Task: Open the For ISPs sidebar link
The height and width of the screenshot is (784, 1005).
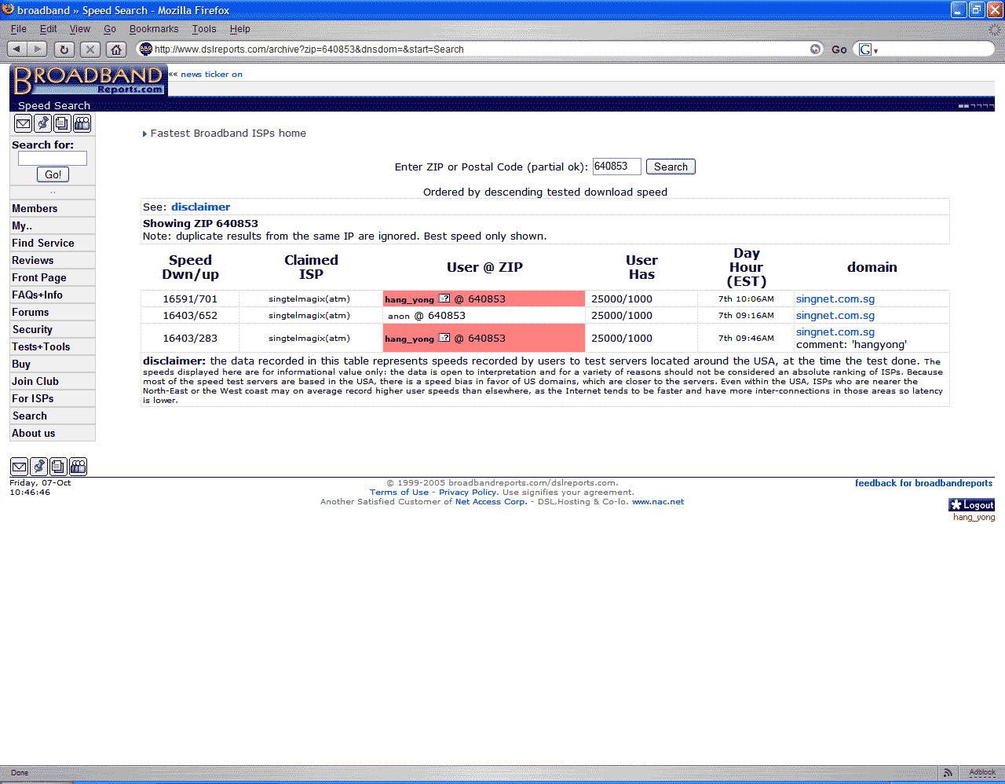Action: [33, 398]
